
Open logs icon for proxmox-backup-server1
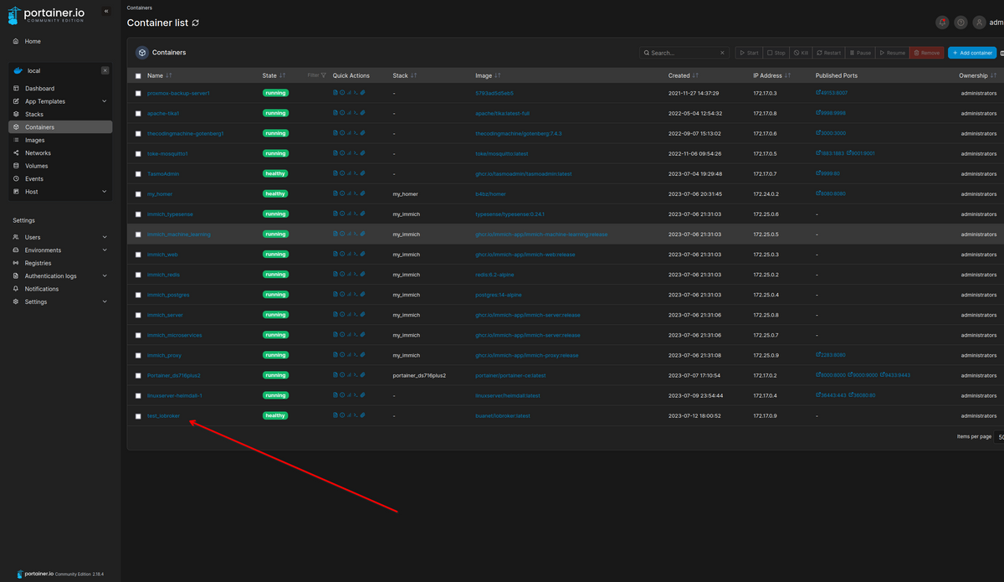point(336,93)
